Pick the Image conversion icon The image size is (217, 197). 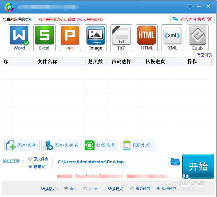(96, 38)
